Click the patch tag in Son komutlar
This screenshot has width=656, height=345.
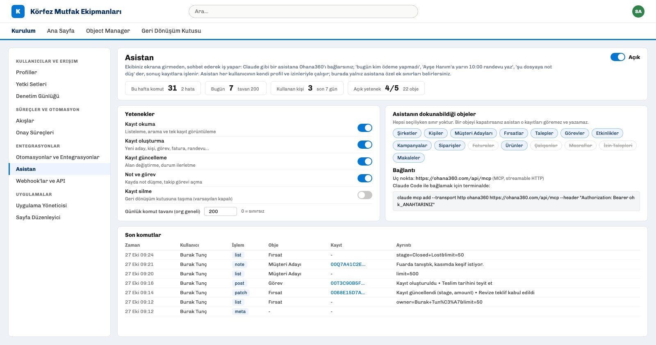(241, 293)
